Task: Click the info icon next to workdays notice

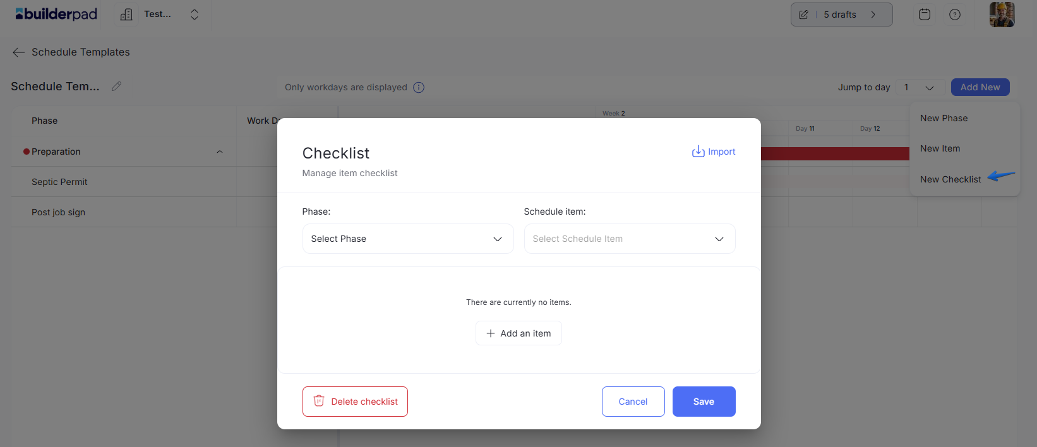Action: 419,87
